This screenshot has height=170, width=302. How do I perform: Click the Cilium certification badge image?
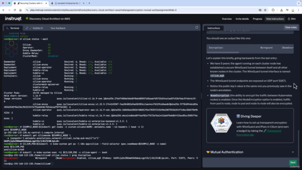(221, 123)
